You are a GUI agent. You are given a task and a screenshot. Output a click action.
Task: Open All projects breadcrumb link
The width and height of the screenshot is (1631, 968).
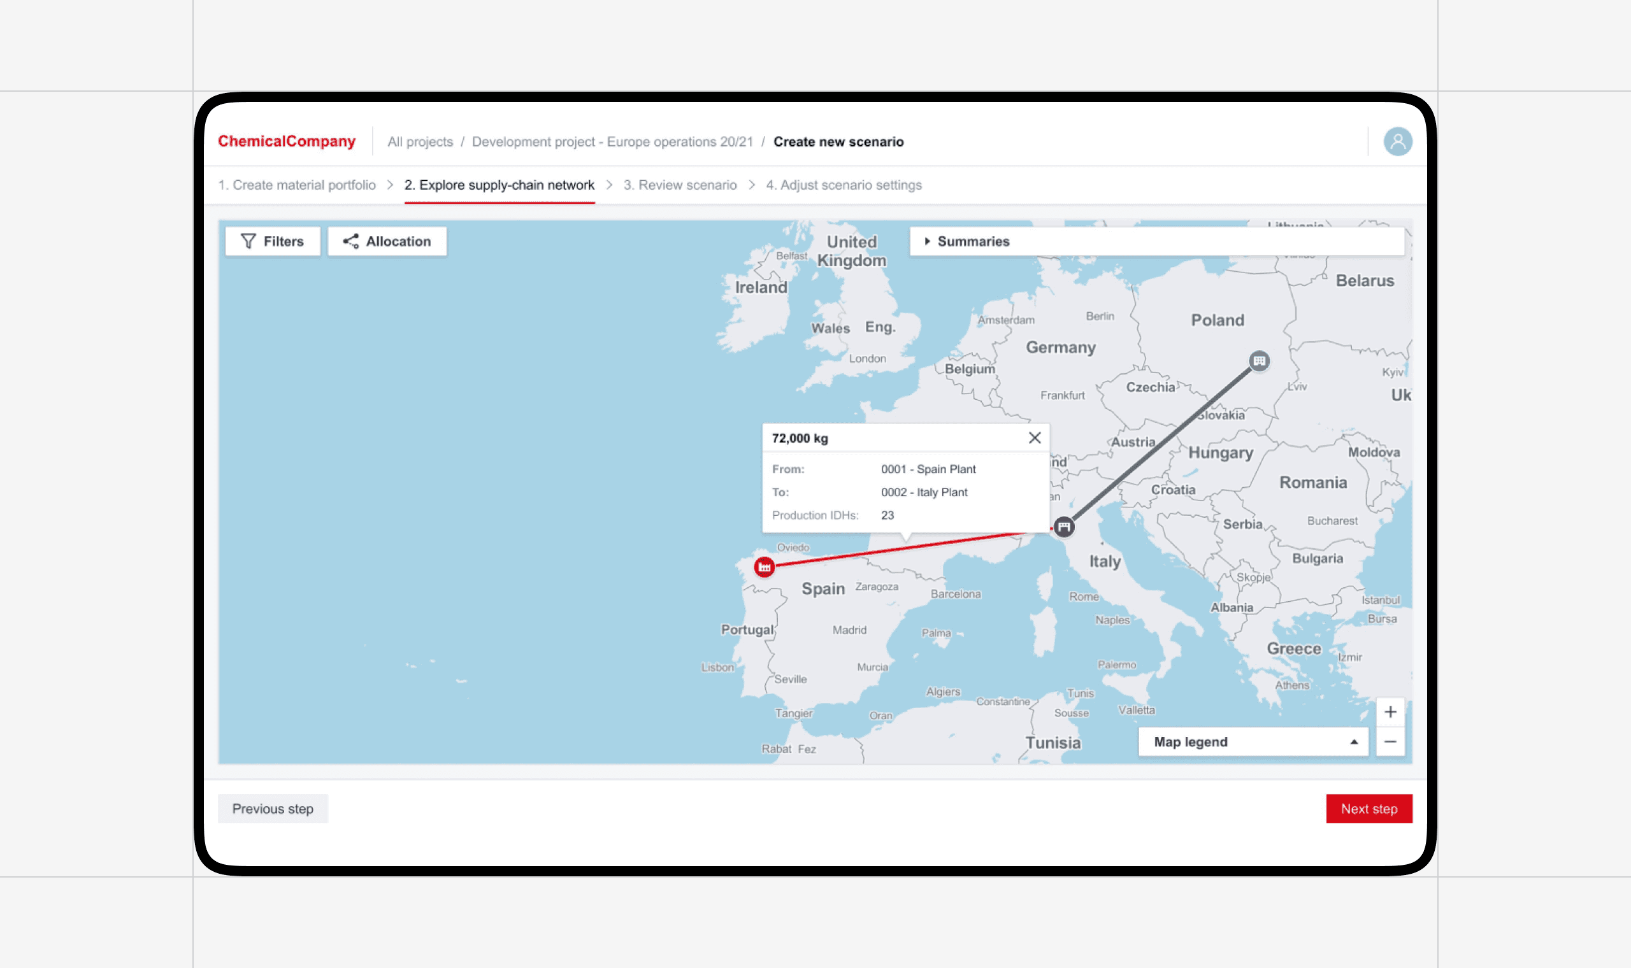pos(420,142)
